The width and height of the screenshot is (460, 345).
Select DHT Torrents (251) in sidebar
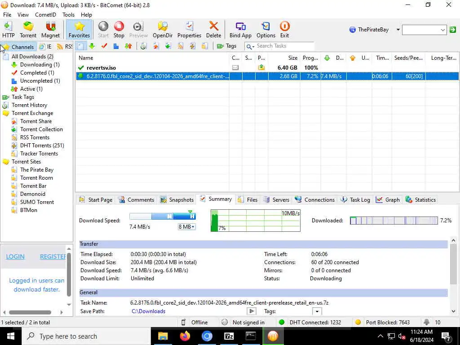(42, 146)
